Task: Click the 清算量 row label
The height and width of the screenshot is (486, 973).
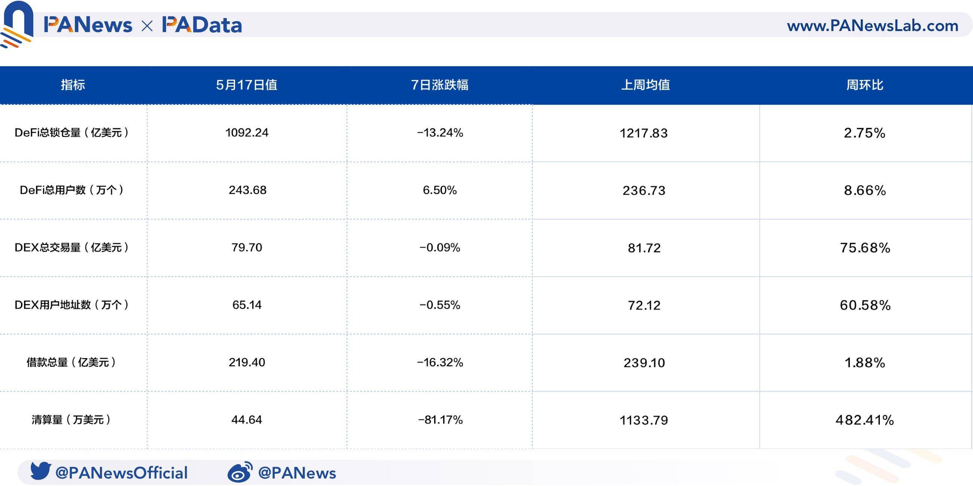Action: pos(72,420)
